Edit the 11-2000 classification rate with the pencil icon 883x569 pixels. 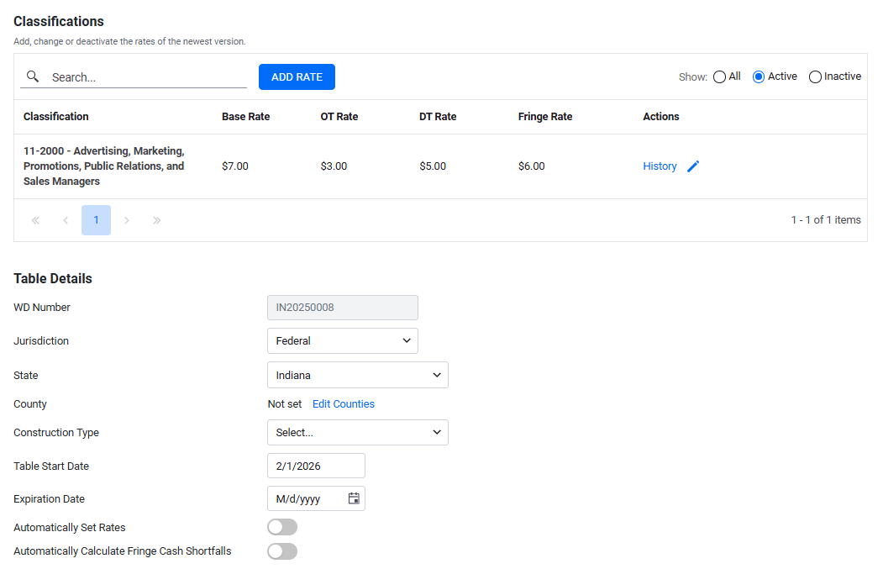pyautogui.click(x=693, y=166)
